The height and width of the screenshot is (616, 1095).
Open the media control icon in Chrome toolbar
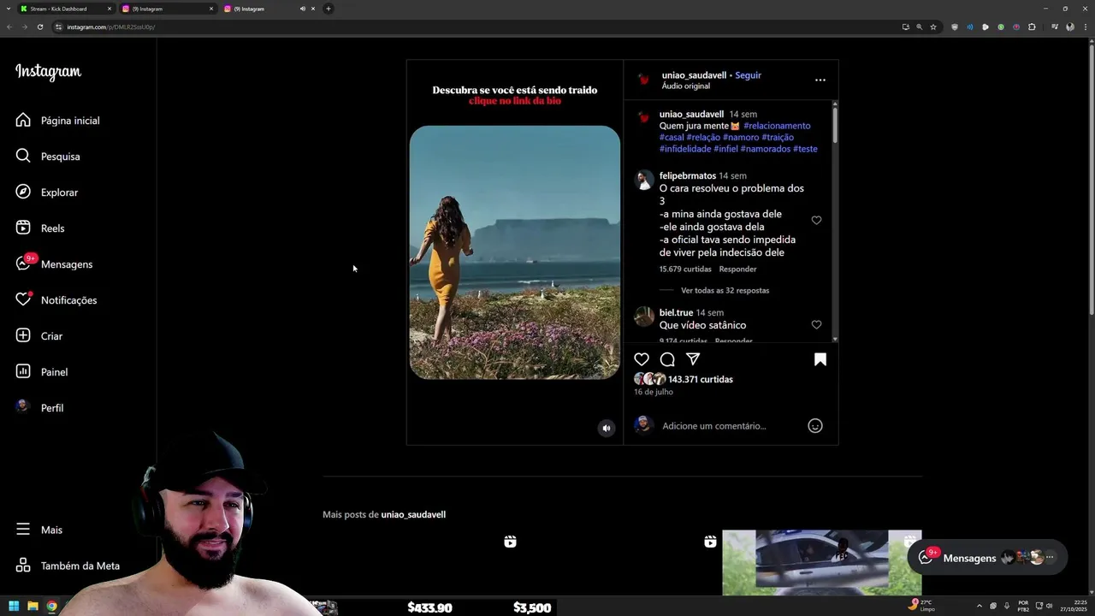pyautogui.click(x=1055, y=27)
